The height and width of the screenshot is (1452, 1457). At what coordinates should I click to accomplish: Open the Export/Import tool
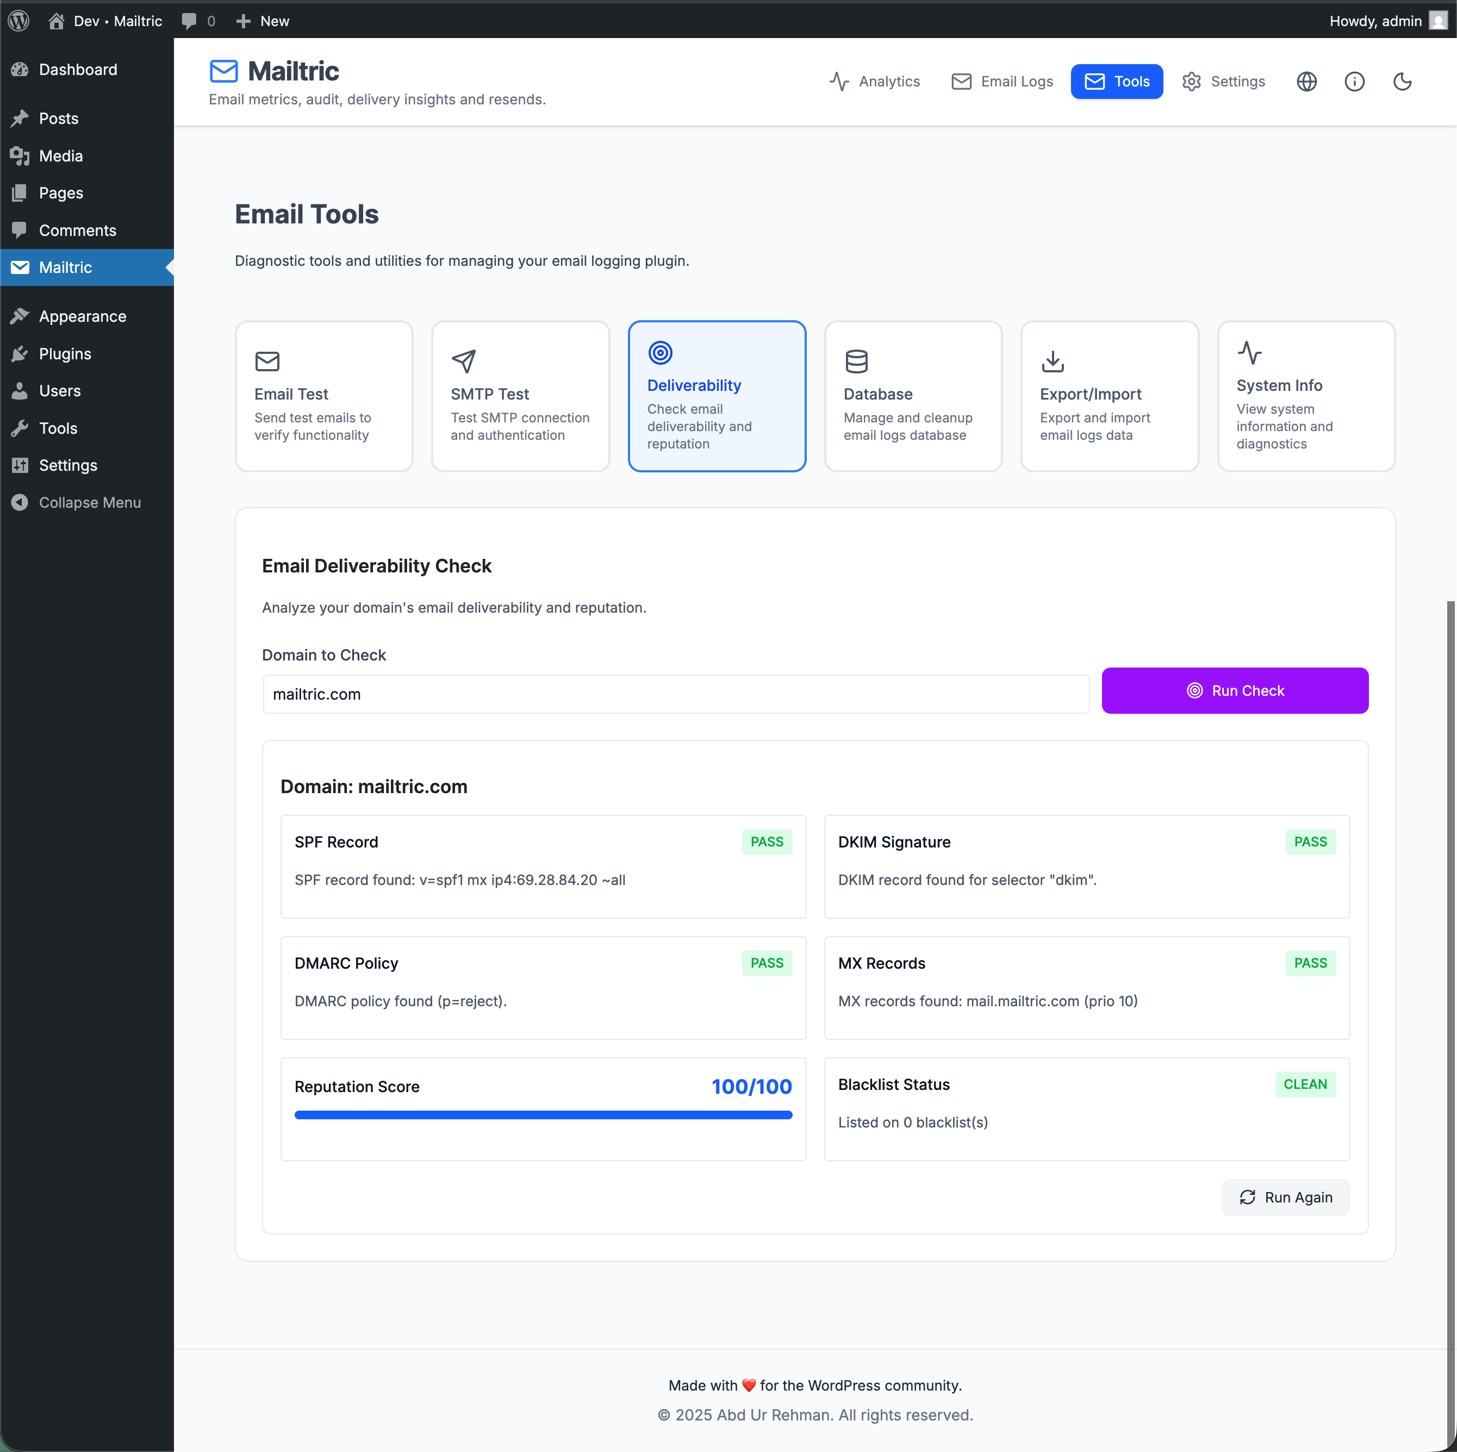(x=1110, y=396)
